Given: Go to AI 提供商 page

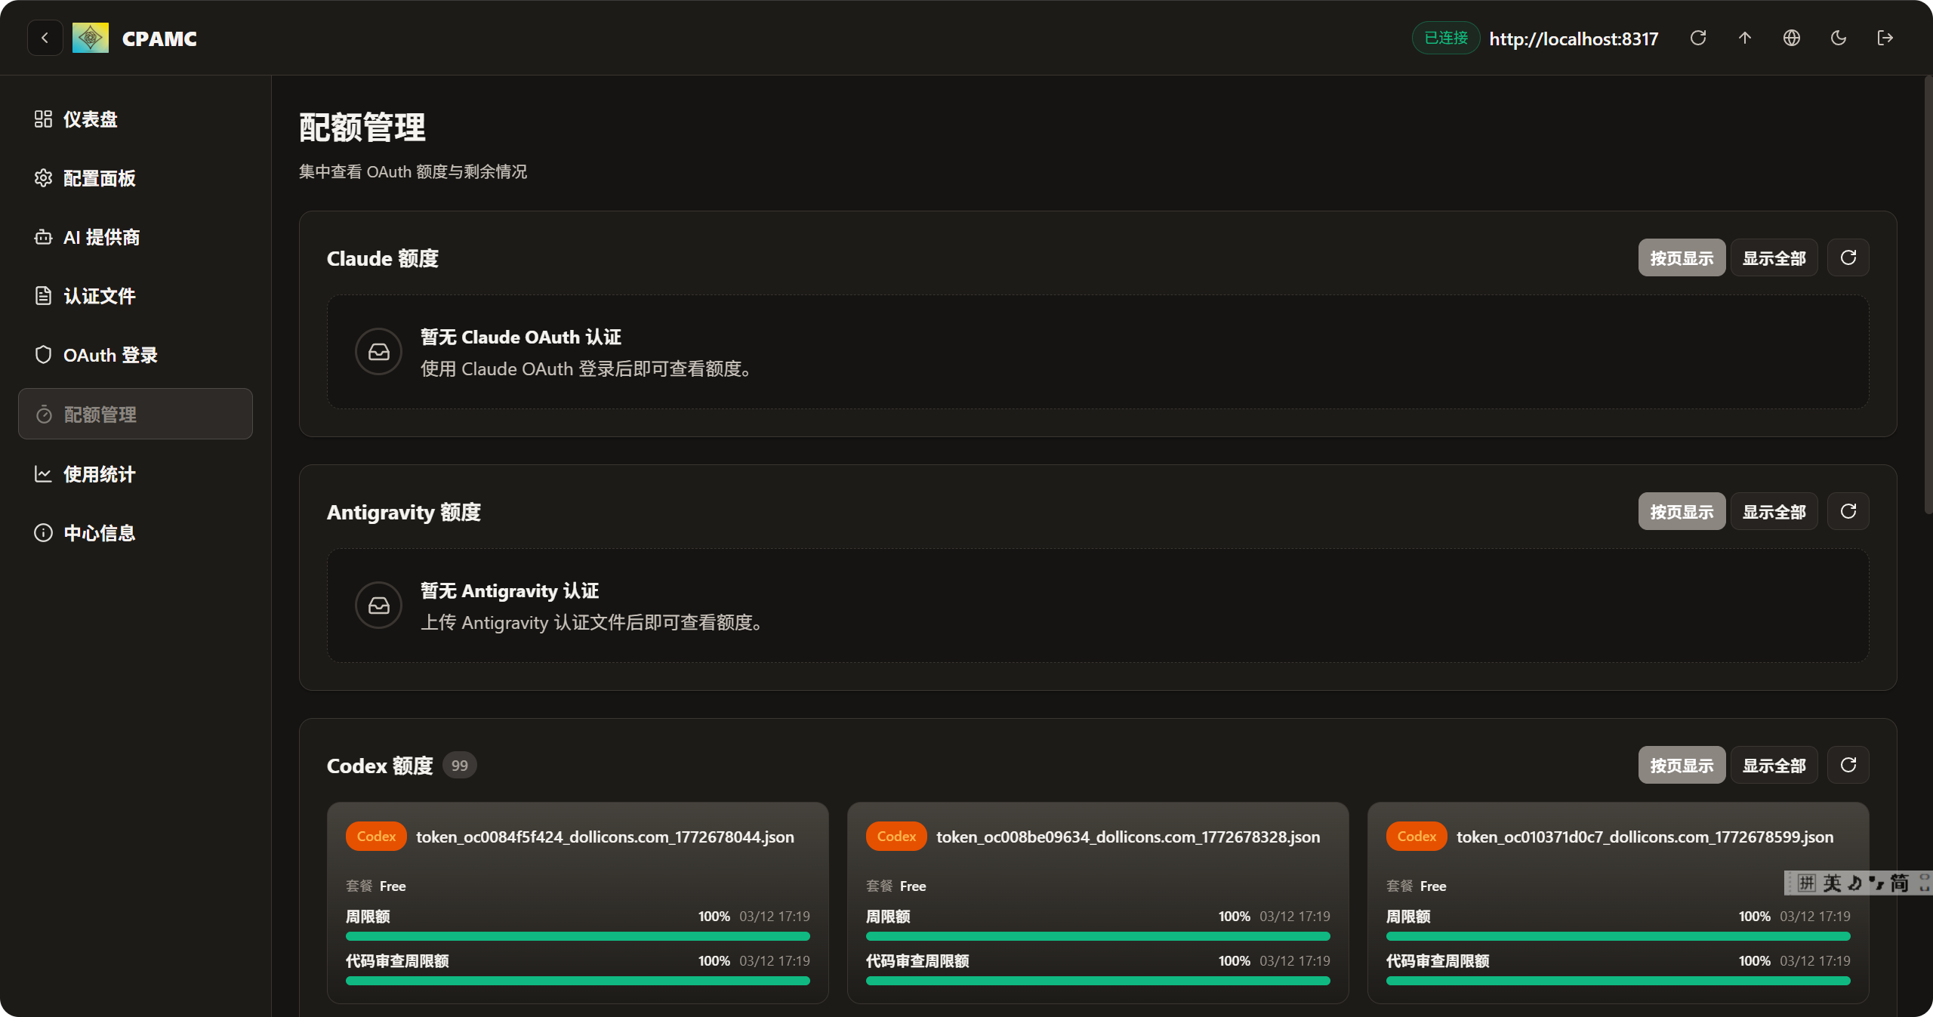Looking at the screenshot, I should point(101,237).
